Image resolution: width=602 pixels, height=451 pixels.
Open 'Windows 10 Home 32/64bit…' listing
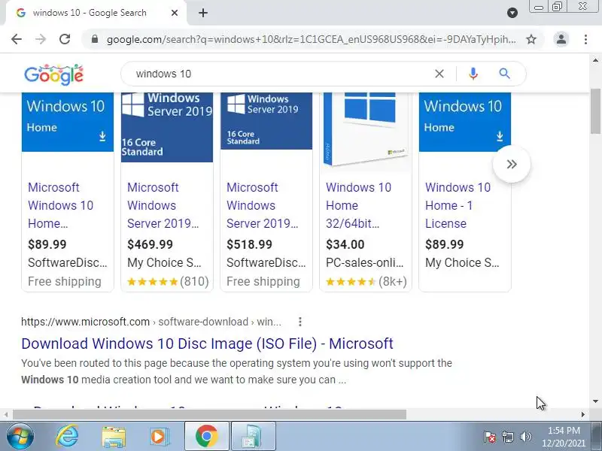tap(359, 205)
